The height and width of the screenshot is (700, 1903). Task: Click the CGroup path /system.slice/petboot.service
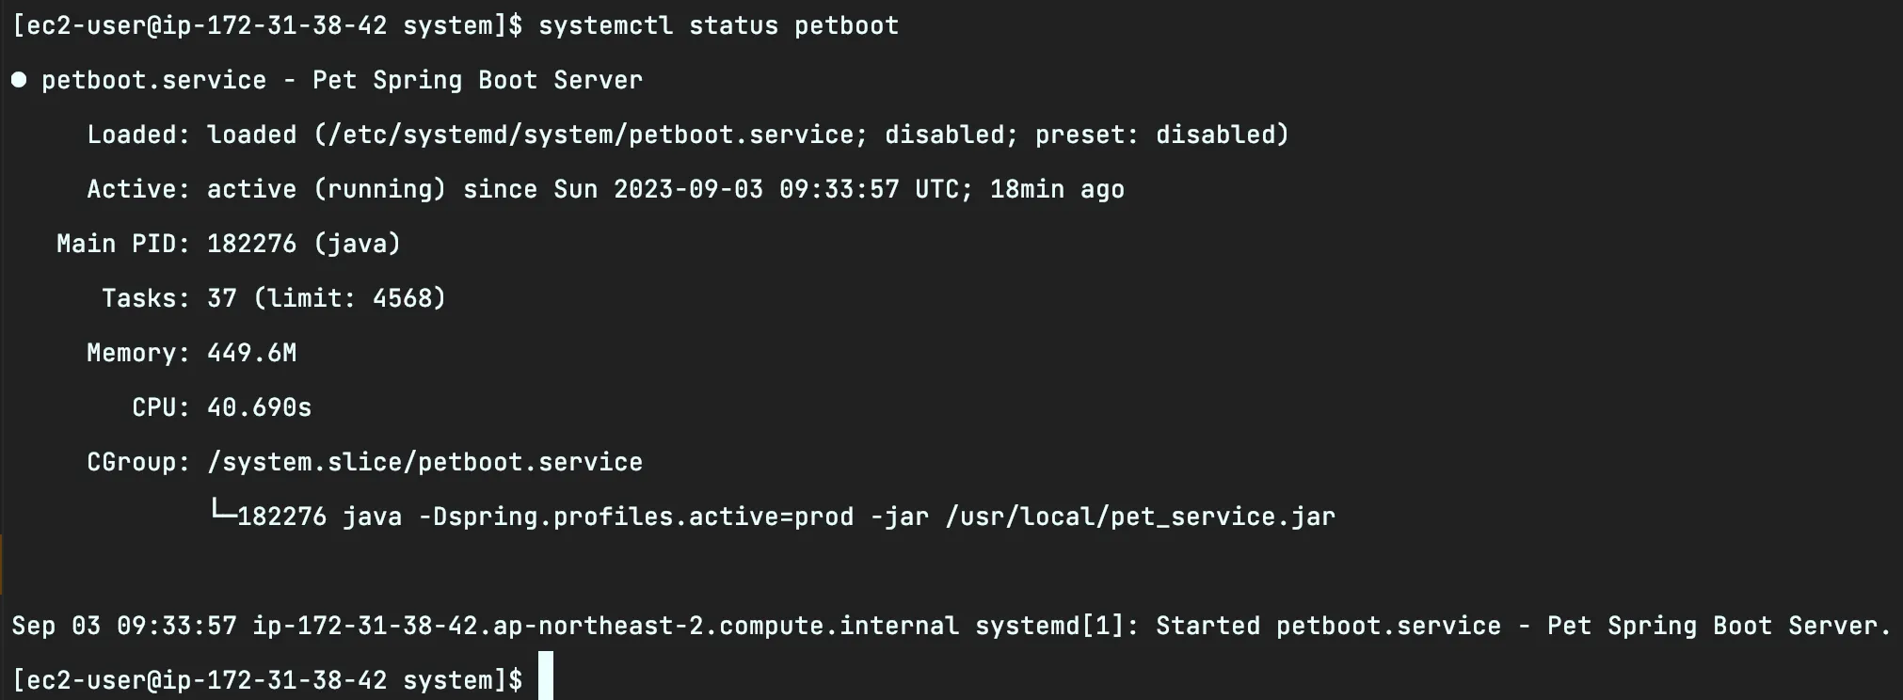(424, 462)
